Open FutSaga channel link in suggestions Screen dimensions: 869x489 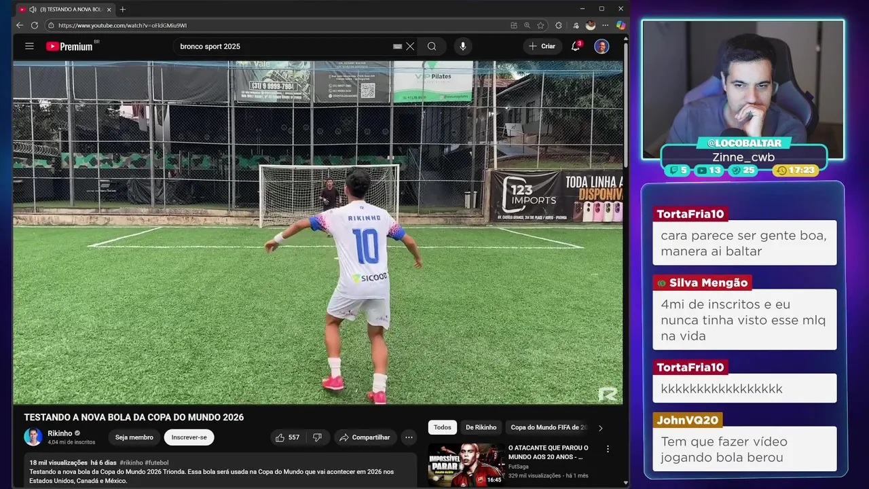pyautogui.click(x=519, y=467)
